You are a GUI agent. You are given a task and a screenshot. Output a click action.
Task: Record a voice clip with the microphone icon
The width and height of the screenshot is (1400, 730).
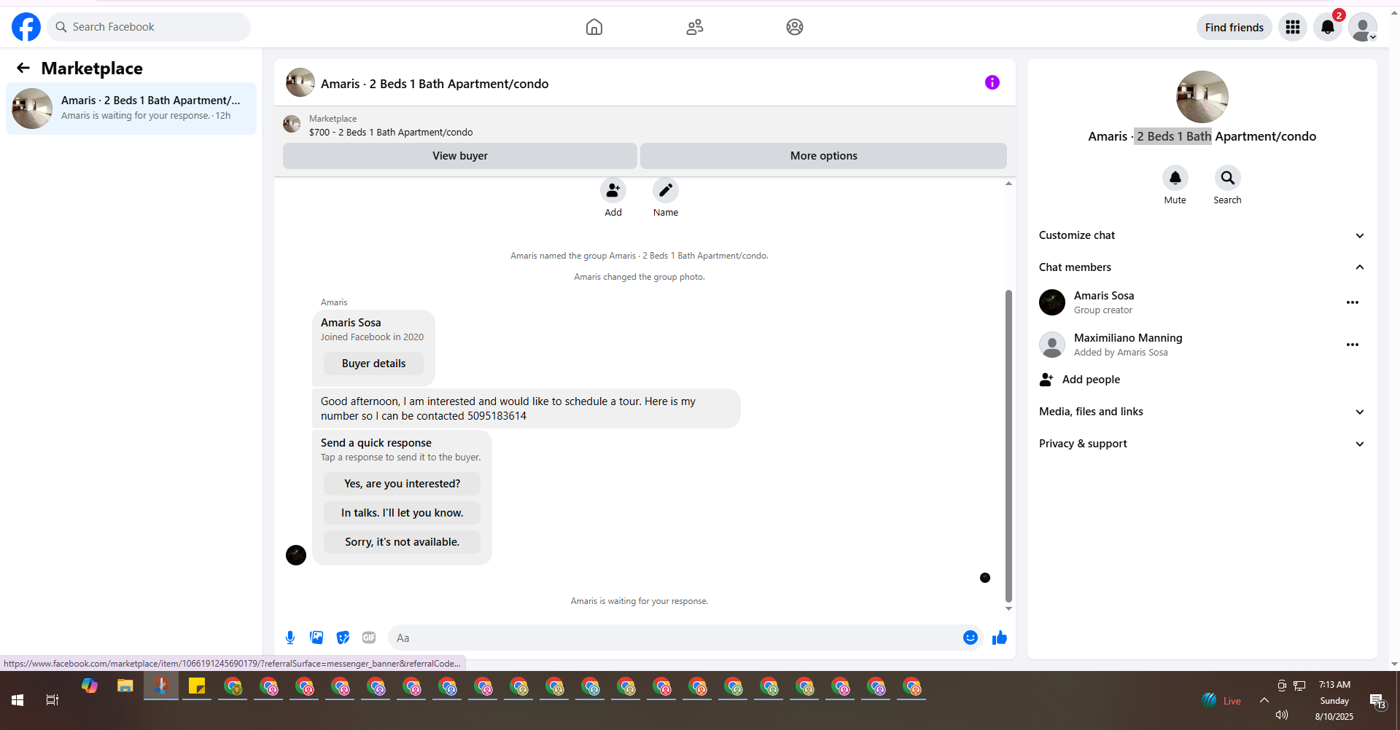[290, 637]
